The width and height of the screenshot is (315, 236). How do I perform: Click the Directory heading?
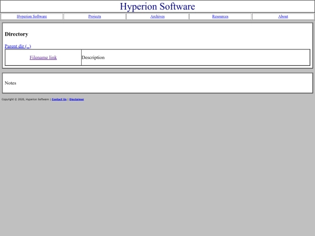point(16,34)
